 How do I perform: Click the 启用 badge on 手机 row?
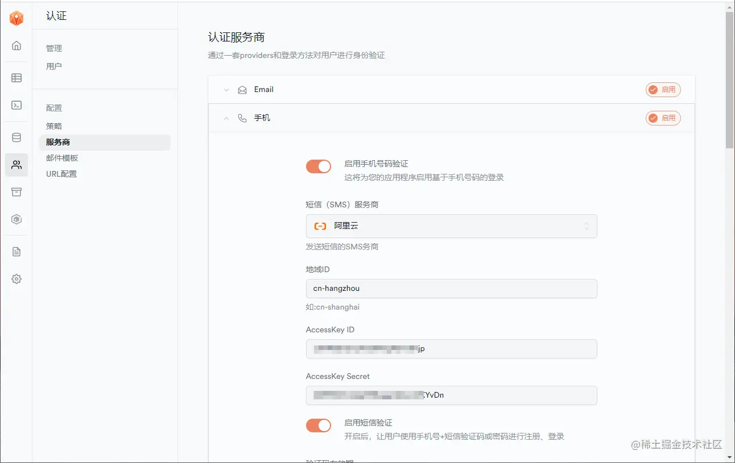(x=663, y=118)
